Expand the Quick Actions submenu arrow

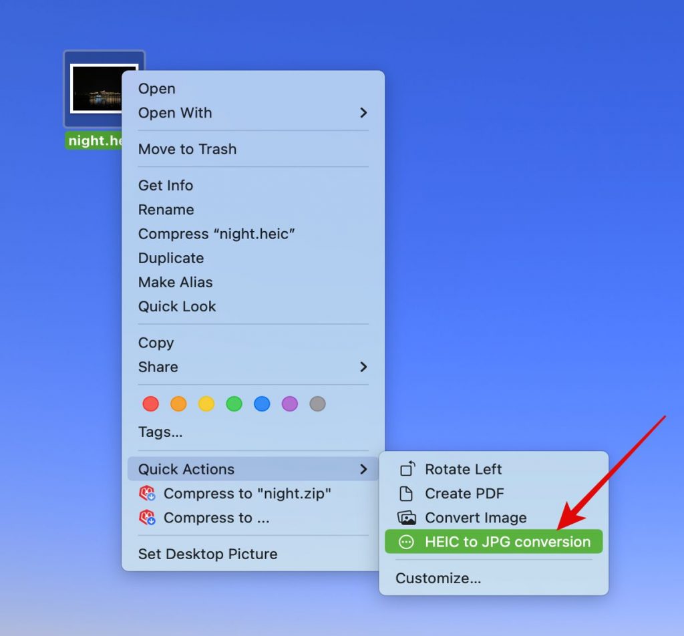click(x=363, y=470)
